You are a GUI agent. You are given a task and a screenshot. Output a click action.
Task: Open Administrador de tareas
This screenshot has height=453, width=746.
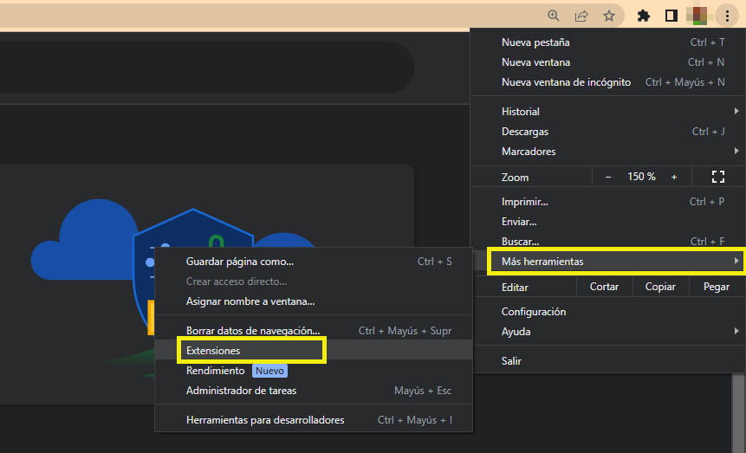click(241, 391)
